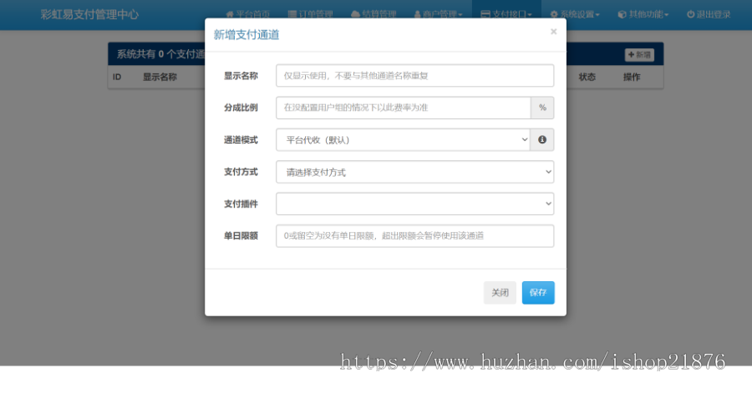Image resolution: width=752 pixels, height=403 pixels.
Task: Expand the 商户管理 menu
Action: pos(438,14)
